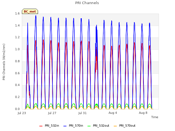Click the green PRI_532out legend swatch
Viewport: 175px width, 131px height.
coord(89,126)
